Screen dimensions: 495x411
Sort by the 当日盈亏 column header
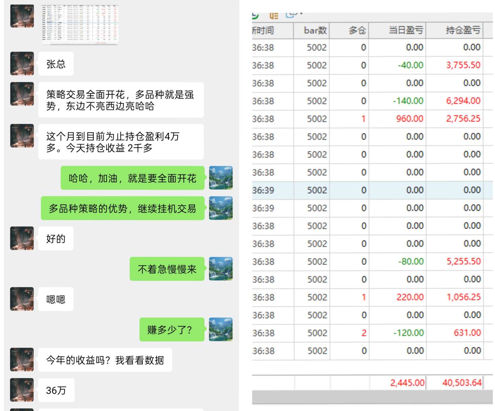[397, 30]
